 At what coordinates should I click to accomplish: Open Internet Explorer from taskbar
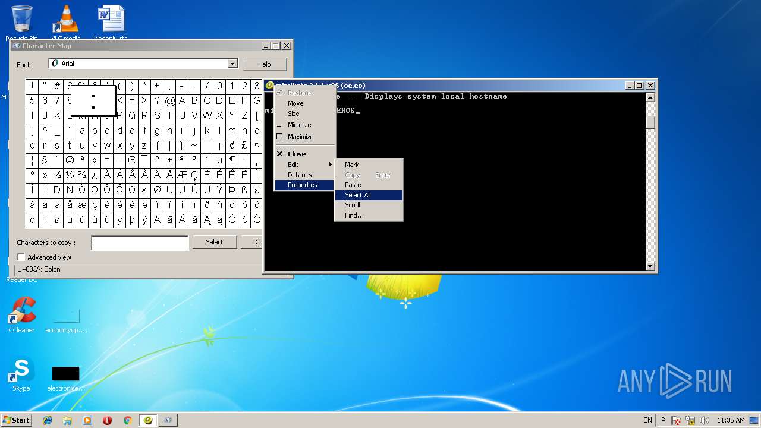pyautogui.click(x=48, y=420)
